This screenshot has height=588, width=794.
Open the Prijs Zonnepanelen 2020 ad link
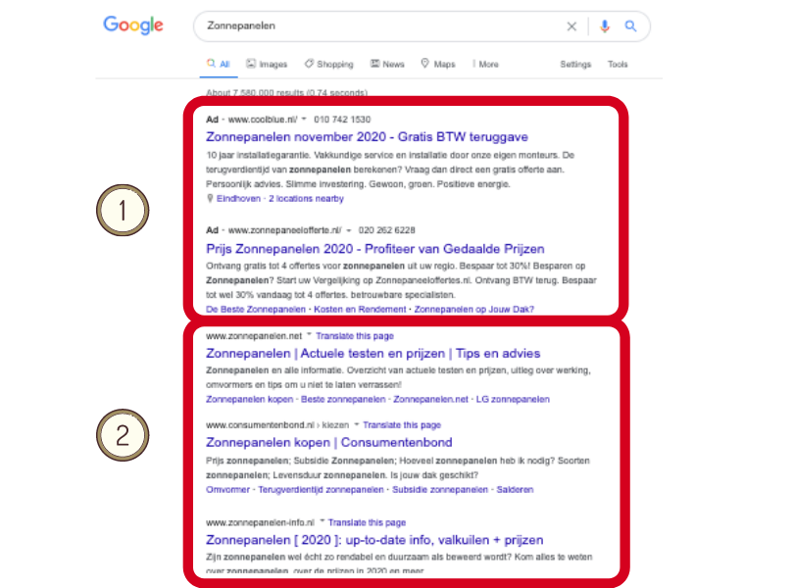tap(375, 249)
